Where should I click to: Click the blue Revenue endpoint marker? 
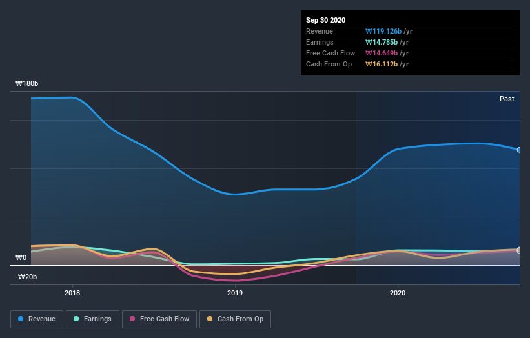coord(519,150)
